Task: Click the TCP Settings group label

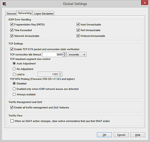Action: 16,44
